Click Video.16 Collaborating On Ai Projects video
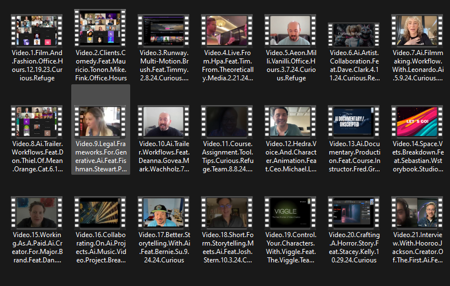This screenshot has height=286, width=450. 100,212
